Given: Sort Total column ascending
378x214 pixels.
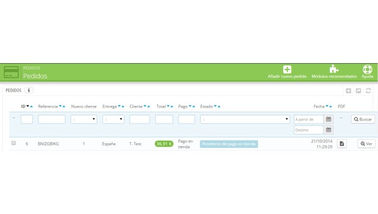Looking at the screenshot, I should 172,106.
